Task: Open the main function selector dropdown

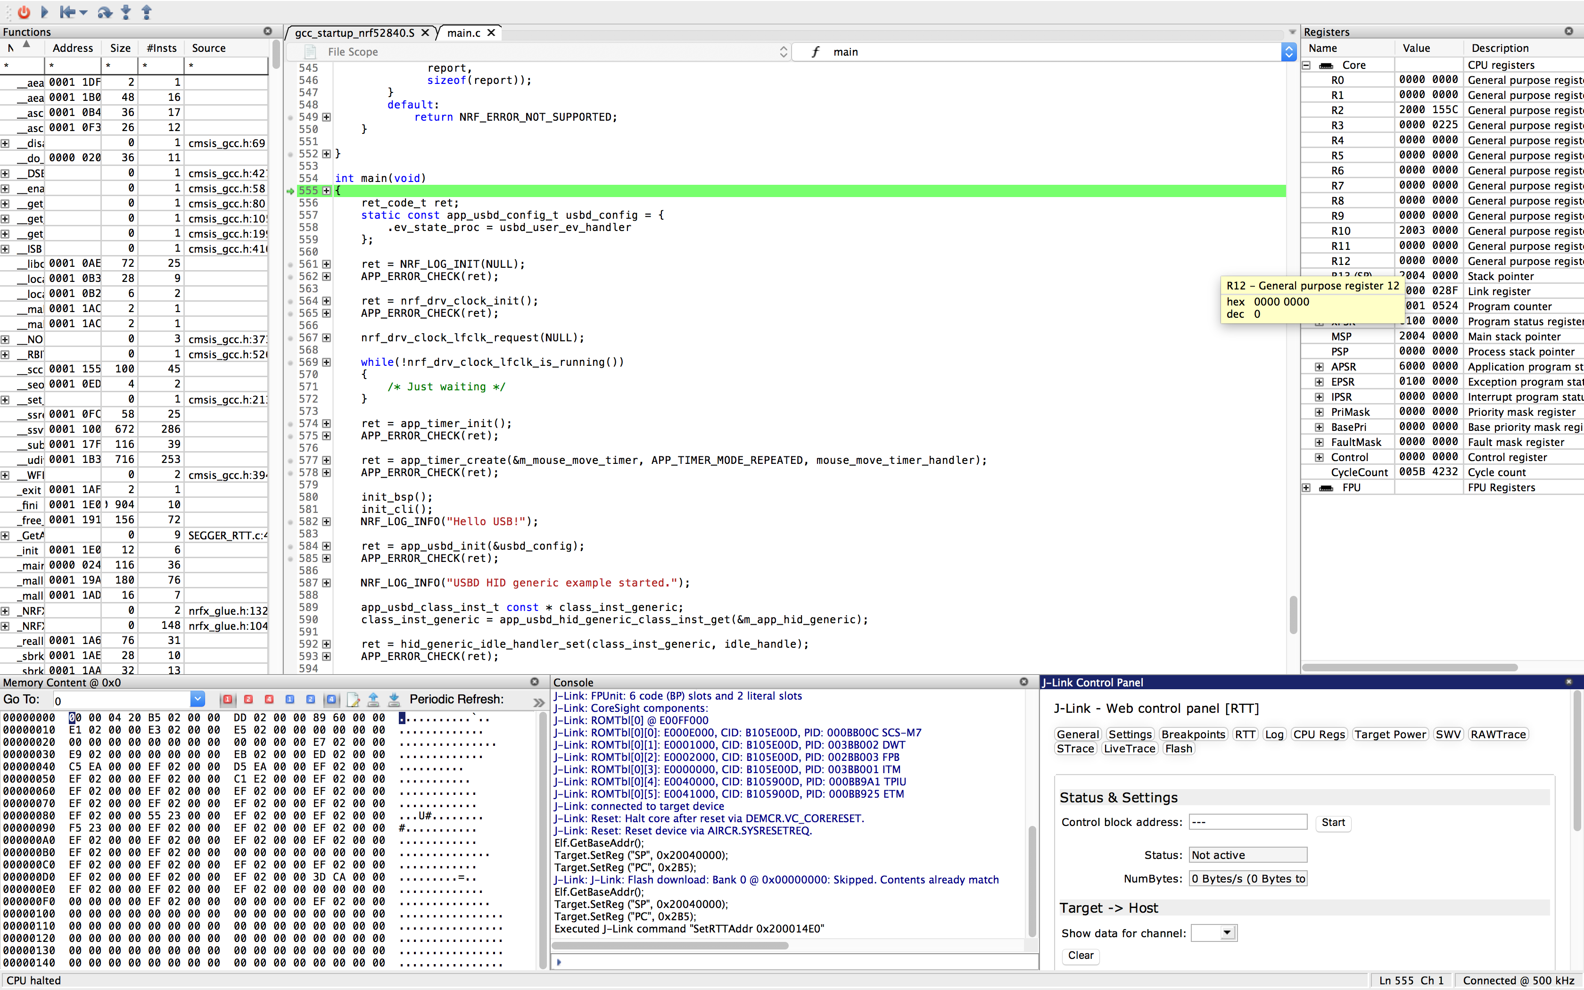Action: pyautogui.click(x=1289, y=52)
